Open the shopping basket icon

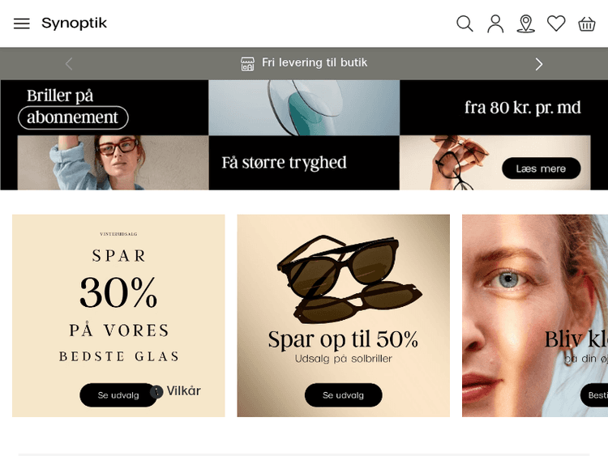tap(587, 23)
